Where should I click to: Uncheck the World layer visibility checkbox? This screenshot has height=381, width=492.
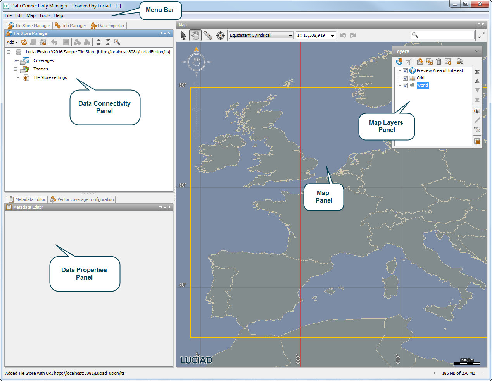(405, 86)
